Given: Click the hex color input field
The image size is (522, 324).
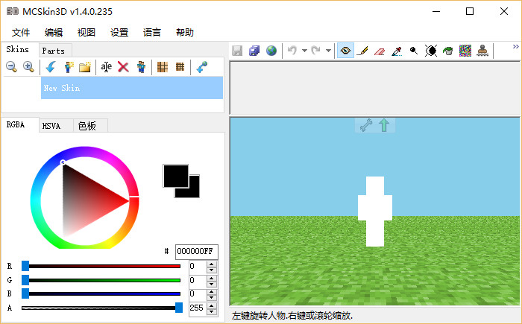Looking at the screenshot, I should tap(196, 252).
